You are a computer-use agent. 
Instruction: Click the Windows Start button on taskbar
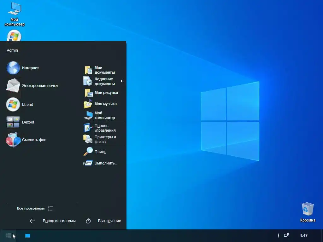point(8,235)
